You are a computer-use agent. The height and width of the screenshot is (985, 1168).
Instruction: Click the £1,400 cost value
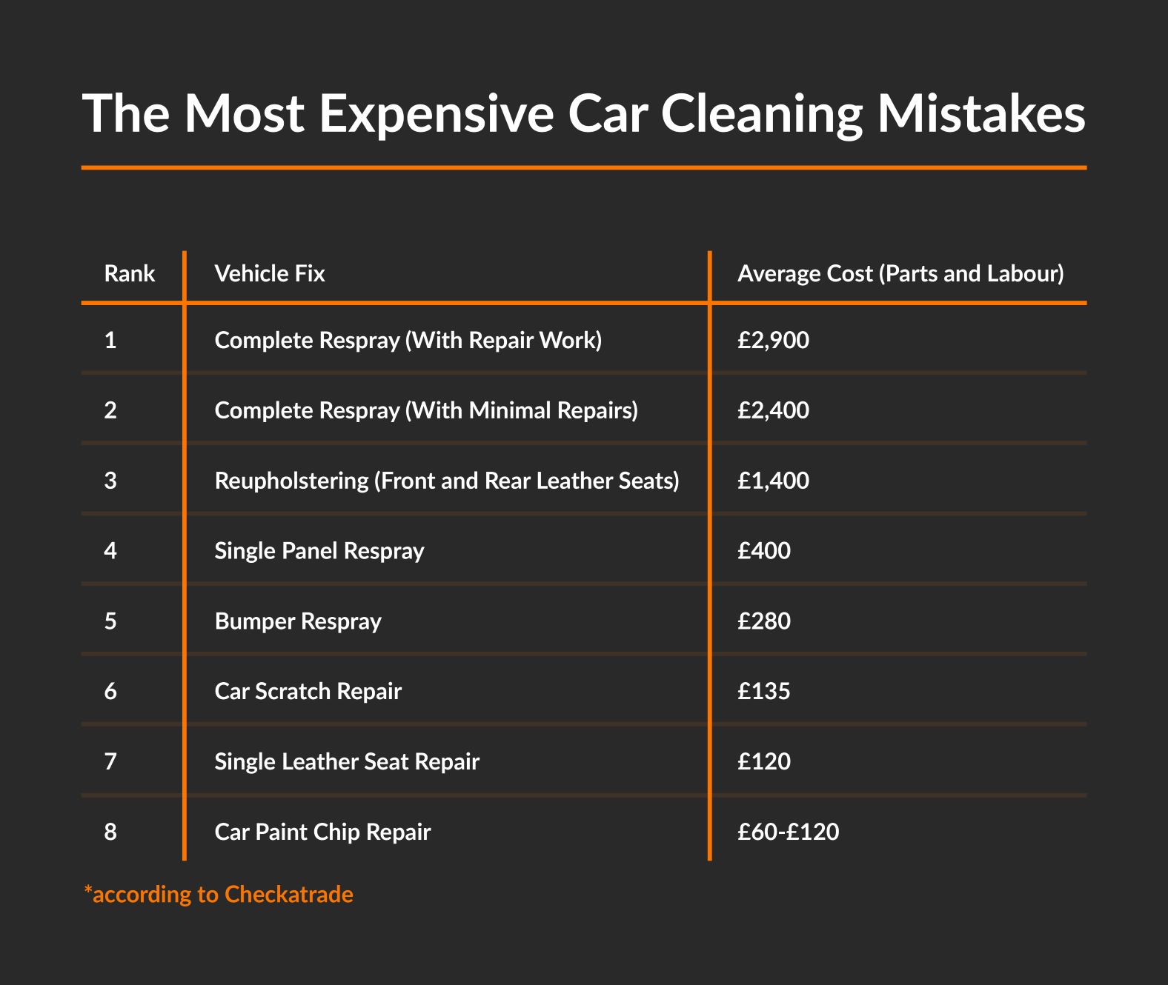click(x=773, y=481)
